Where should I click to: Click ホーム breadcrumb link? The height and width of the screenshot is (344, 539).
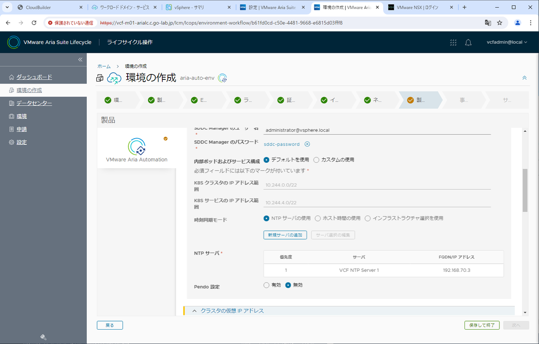[104, 66]
